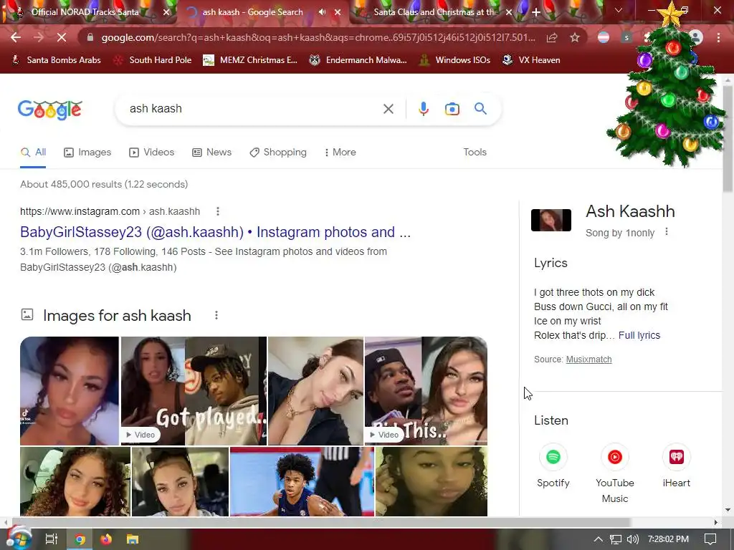Open Chrome from the taskbar

(x=80, y=539)
